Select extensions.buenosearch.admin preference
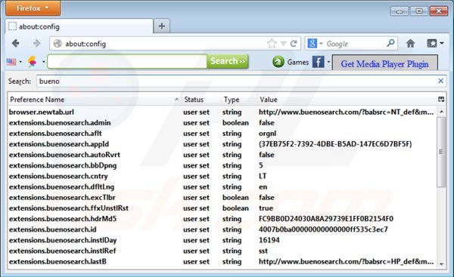The width and height of the screenshot is (454, 277). click(x=222, y=123)
